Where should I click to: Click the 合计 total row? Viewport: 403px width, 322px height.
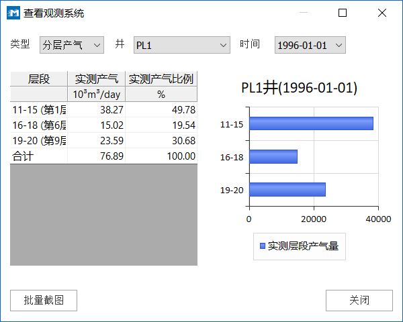pos(39,156)
